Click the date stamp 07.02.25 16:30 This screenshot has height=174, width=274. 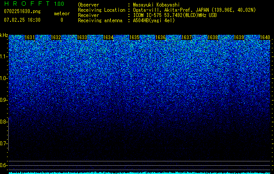pos(22,20)
